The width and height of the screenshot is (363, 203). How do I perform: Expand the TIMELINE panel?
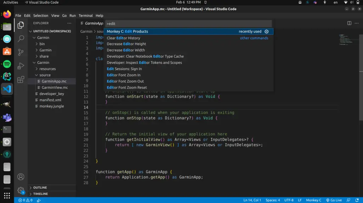(x=52, y=194)
